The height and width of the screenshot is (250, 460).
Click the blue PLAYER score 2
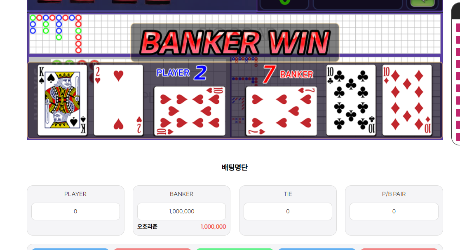point(200,73)
